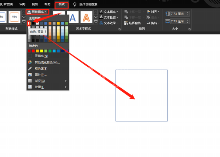Click the shape height 7.73 厘米 field
Screen dimensions: 220x157
178,14
